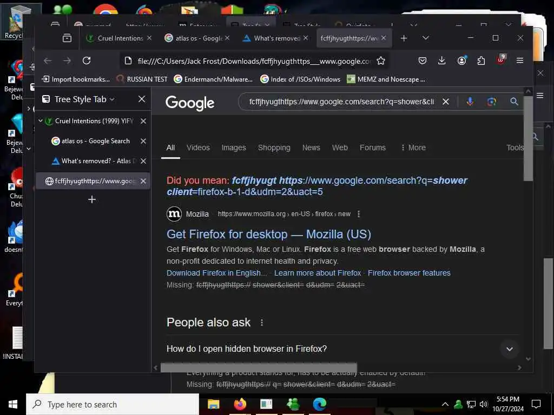Open Endermanch/Malware bookmark
The image size is (554, 415).
pos(213,79)
